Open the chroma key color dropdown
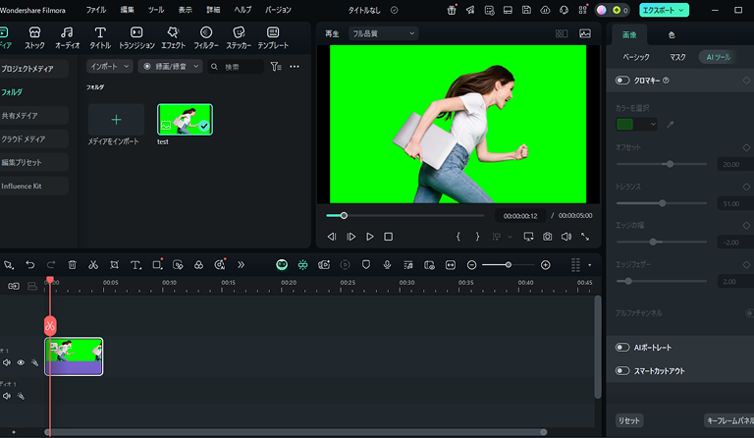Image resolution: width=754 pixels, height=438 pixels. tap(636, 125)
